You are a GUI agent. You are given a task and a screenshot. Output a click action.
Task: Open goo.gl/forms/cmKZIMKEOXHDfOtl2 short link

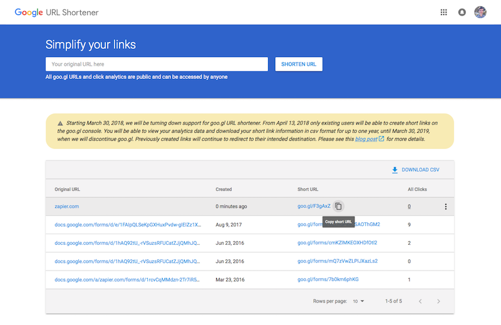(x=337, y=242)
